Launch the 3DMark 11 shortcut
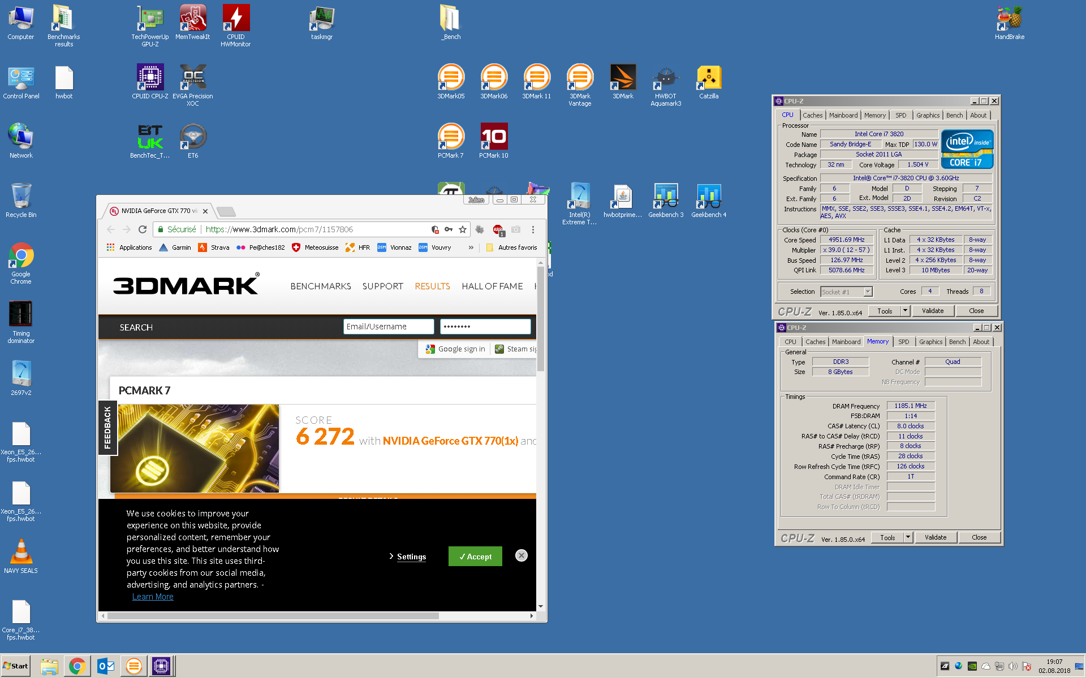Screen dimensions: 1086x678 click(537, 81)
